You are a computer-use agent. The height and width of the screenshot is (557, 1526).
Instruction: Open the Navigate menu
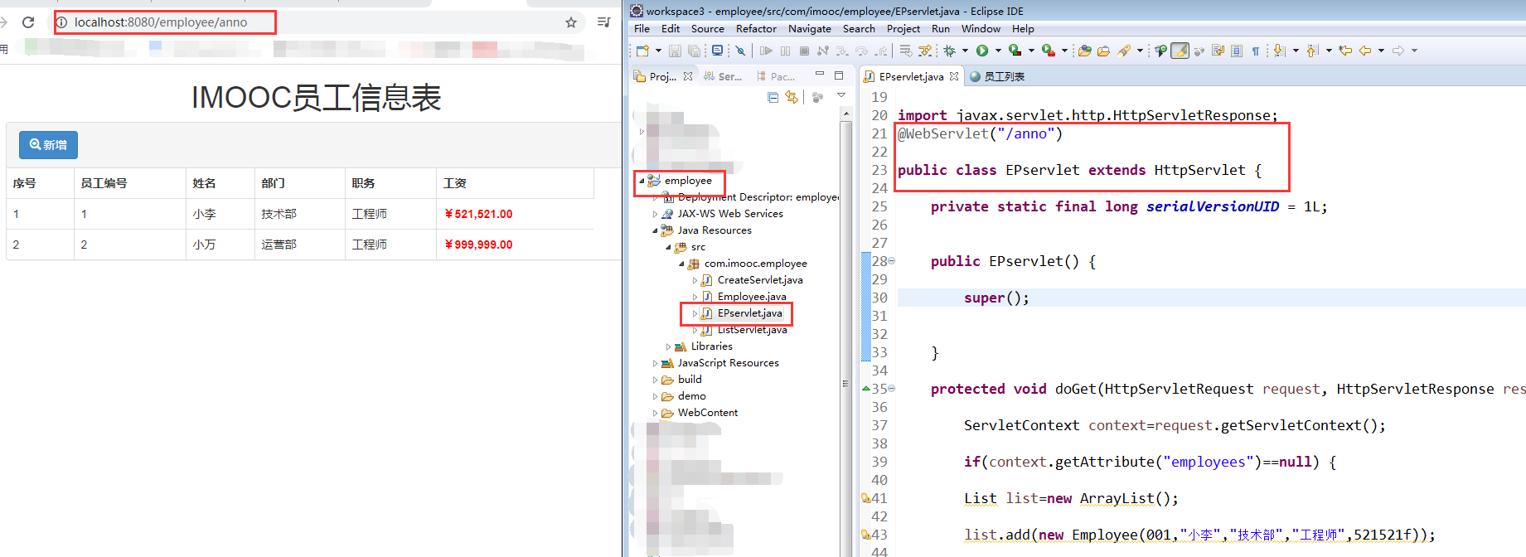point(809,29)
